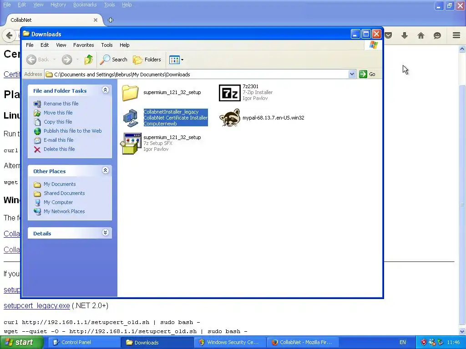Select the supermium 7z Setup SFX icon
This screenshot has width=466, height=349.
130,143
